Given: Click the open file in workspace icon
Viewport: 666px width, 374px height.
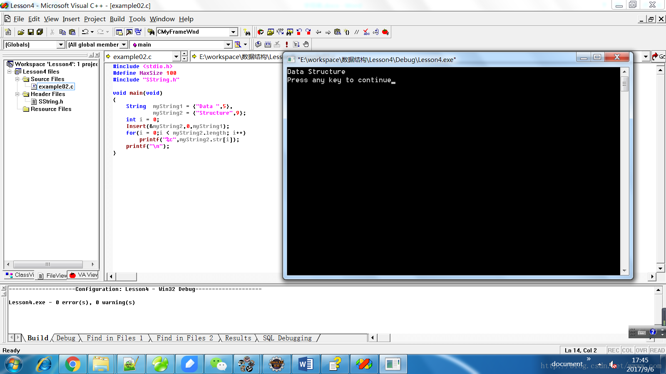Looking at the screenshot, I should tap(271, 32).
